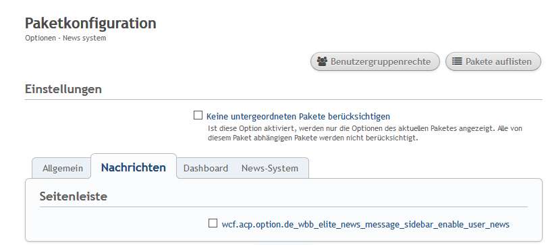Viewport: 548px width, 245px height.
Task: Click the subtitle Optionen - News system
Action: point(65,38)
